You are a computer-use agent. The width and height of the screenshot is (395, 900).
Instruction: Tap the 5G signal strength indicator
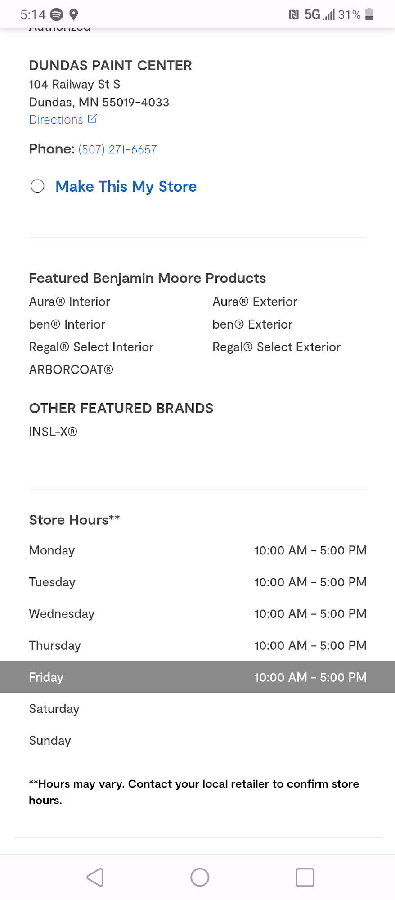319,14
